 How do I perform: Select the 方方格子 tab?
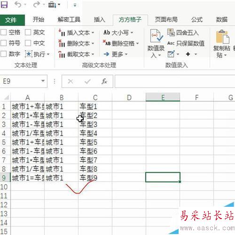130,20
